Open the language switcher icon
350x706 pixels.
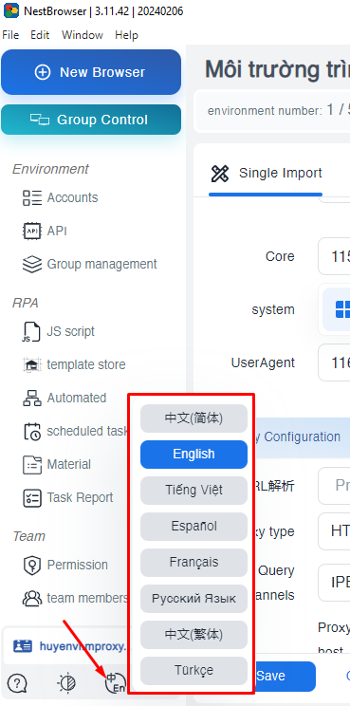(115, 683)
